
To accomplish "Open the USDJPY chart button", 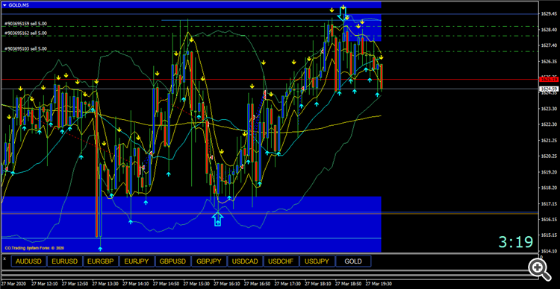I will [317, 261].
